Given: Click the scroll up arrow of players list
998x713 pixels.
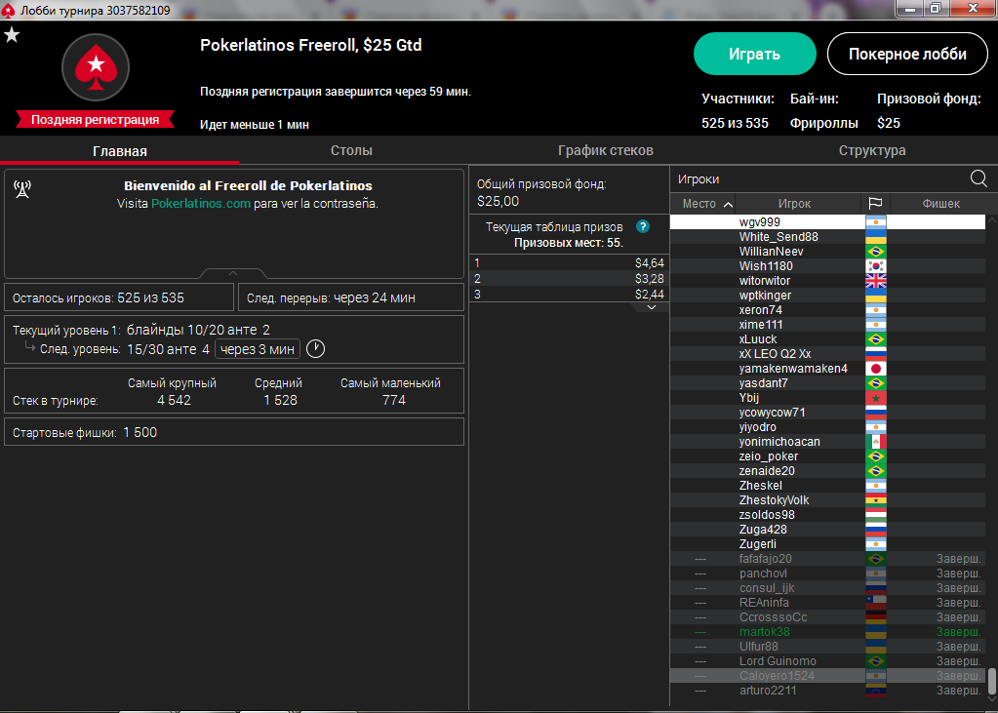Looking at the screenshot, I should (991, 220).
